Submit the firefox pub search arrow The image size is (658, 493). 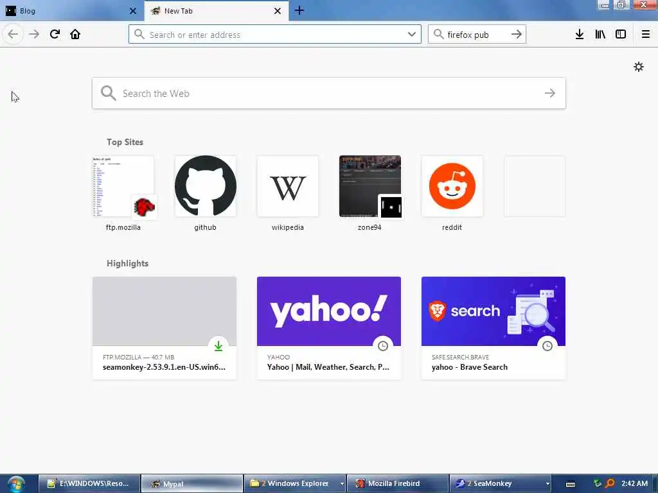pyautogui.click(x=517, y=35)
